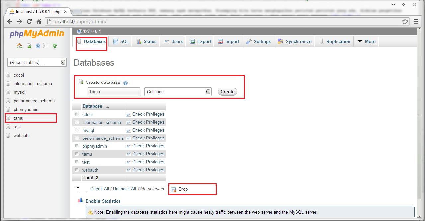The image size is (425, 221).
Task: Sort by the Database column header
Action: [92, 106]
